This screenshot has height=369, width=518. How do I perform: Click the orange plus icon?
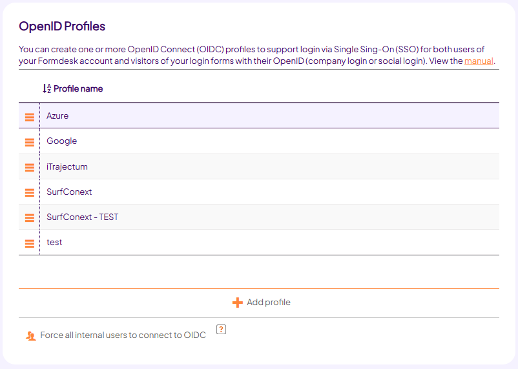[237, 303]
